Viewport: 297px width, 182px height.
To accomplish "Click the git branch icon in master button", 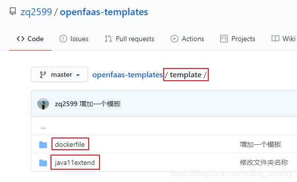I will click(x=43, y=75).
